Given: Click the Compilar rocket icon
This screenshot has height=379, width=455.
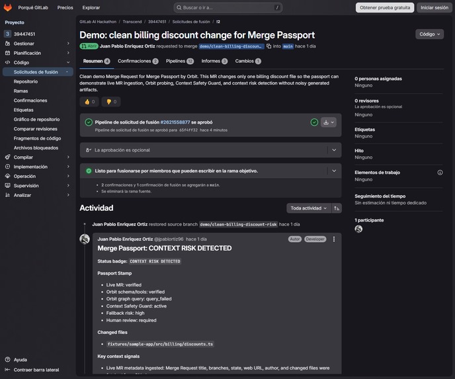Looking at the screenshot, I should pyautogui.click(x=7, y=157).
